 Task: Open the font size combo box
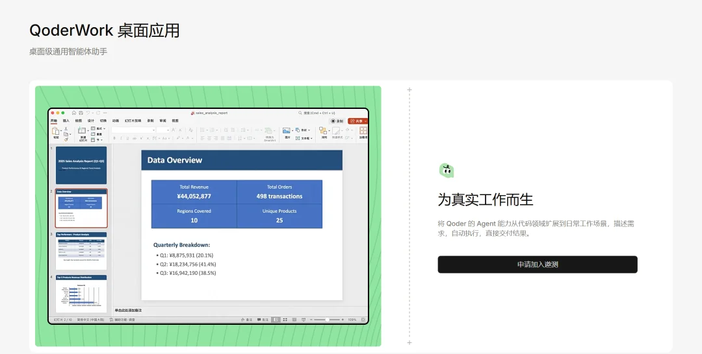[162, 130]
